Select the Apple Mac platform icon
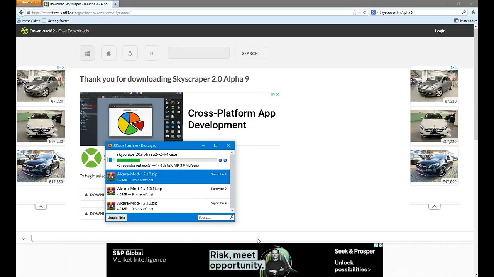494x277 pixels. click(108, 53)
